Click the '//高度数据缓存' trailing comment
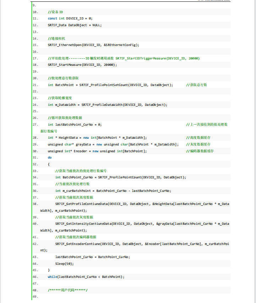 point(198,138)
